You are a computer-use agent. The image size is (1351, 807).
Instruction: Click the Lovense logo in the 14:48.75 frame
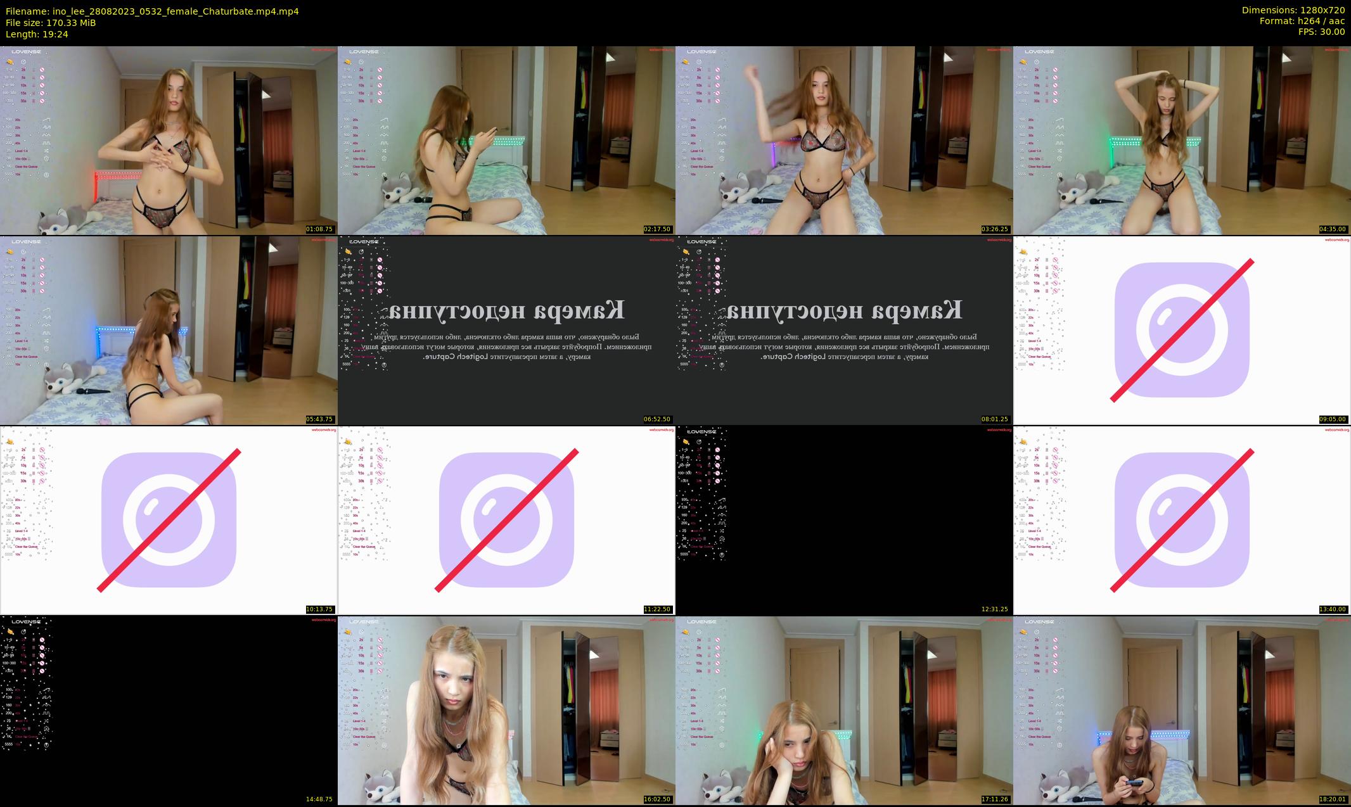point(26,622)
